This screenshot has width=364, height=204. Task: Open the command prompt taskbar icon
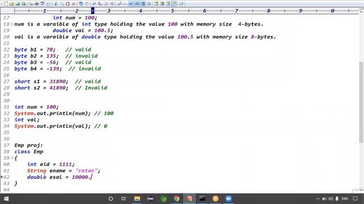click(202, 199)
